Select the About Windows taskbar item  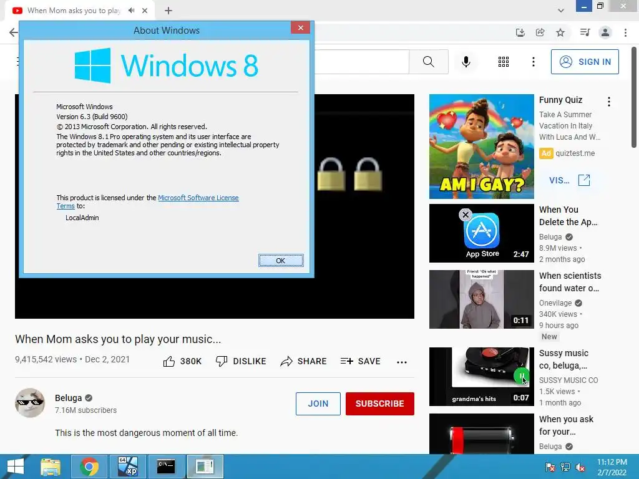click(205, 467)
